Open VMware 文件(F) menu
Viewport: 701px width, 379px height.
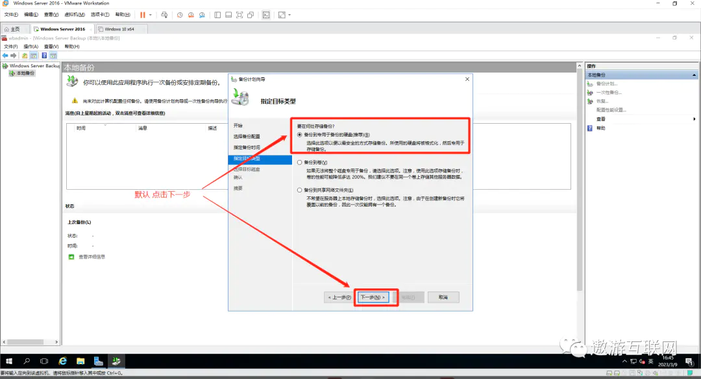coord(11,15)
